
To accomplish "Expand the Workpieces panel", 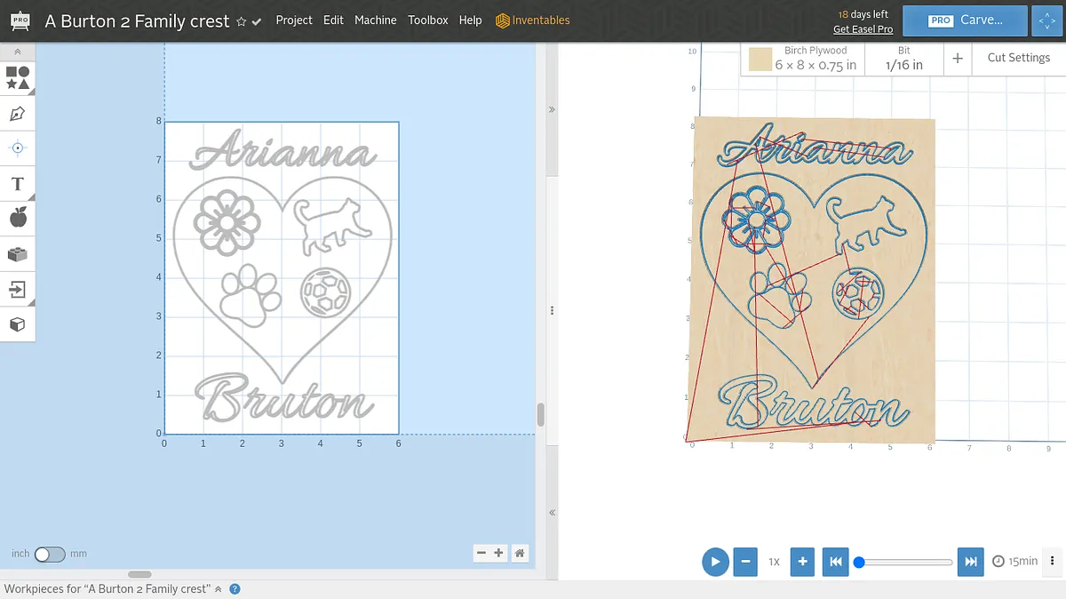I will click(x=219, y=589).
